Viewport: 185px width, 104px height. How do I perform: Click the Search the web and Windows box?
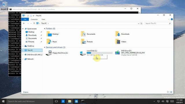(30, 101)
